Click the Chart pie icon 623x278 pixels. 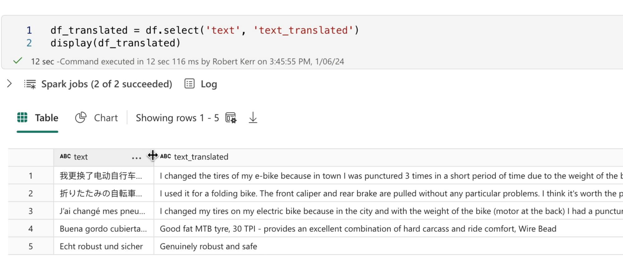[81, 118]
